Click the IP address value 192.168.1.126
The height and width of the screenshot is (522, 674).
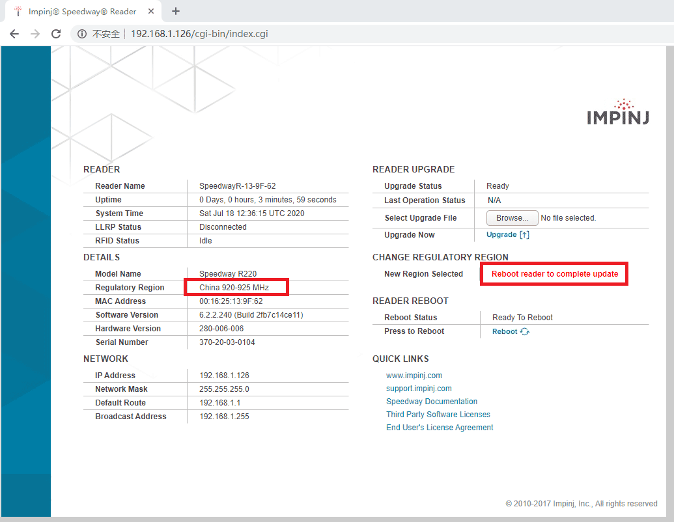224,376
